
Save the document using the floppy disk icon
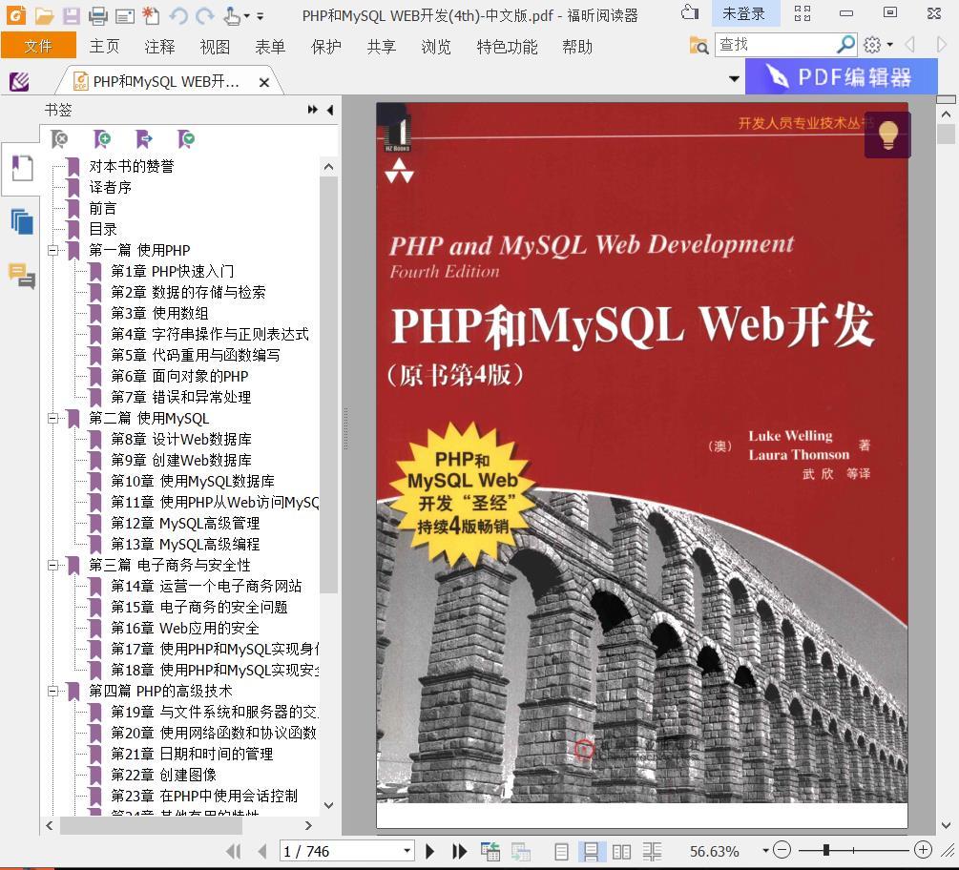click(71, 15)
